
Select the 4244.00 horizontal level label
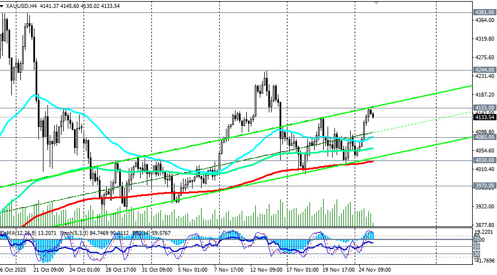pyautogui.click(x=485, y=69)
